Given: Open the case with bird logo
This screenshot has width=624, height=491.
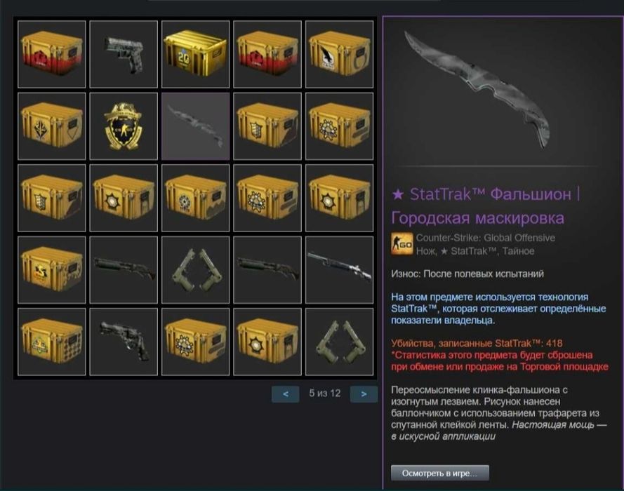Looking at the screenshot, I should point(339,54).
